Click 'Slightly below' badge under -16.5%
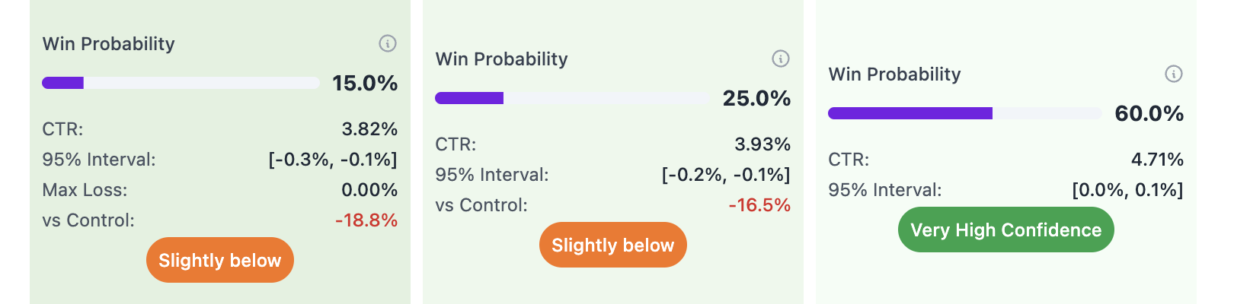1234x304 pixels. 613,245
